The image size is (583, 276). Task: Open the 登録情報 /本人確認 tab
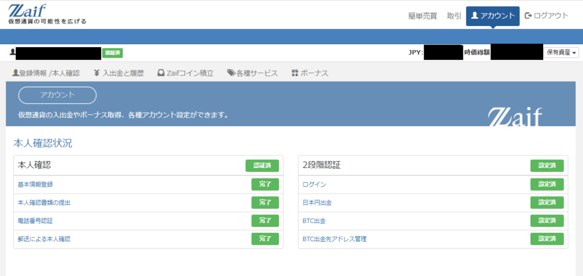[x=46, y=73]
